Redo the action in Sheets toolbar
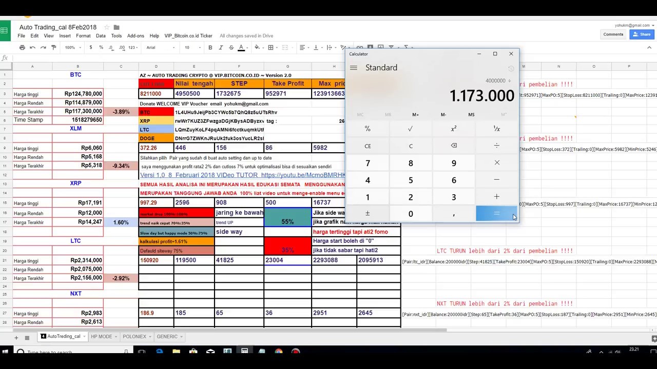 (43, 48)
